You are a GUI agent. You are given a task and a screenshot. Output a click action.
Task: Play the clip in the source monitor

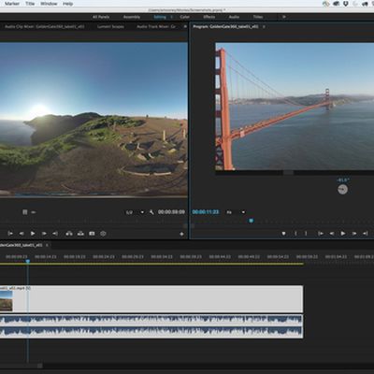pyautogui.click(x=33, y=234)
